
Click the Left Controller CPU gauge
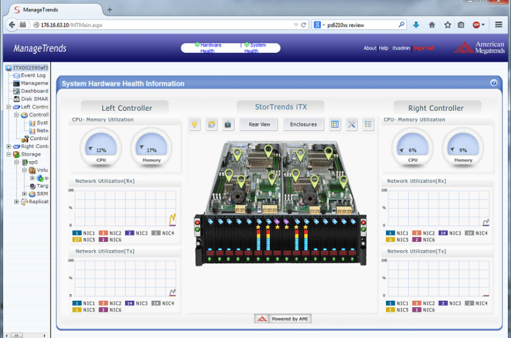(x=101, y=147)
